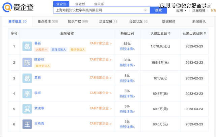Sort by 认缴出资日期 column arrows
Viewport: 216px width, 137px height.
click(205, 33)
